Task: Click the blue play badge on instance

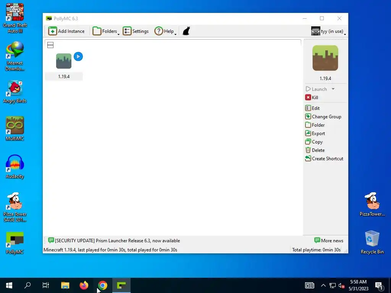Action: [x=78, y=56]
